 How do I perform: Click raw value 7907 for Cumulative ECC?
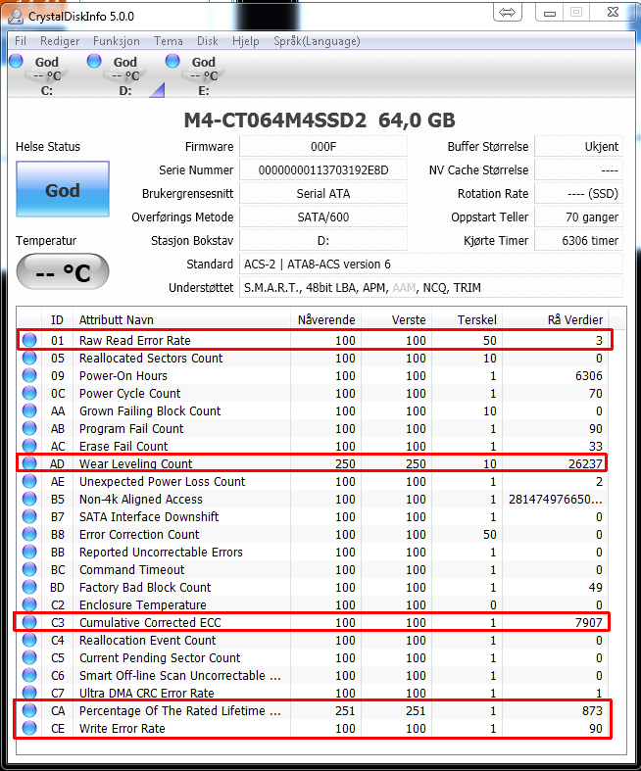[588, 622]
